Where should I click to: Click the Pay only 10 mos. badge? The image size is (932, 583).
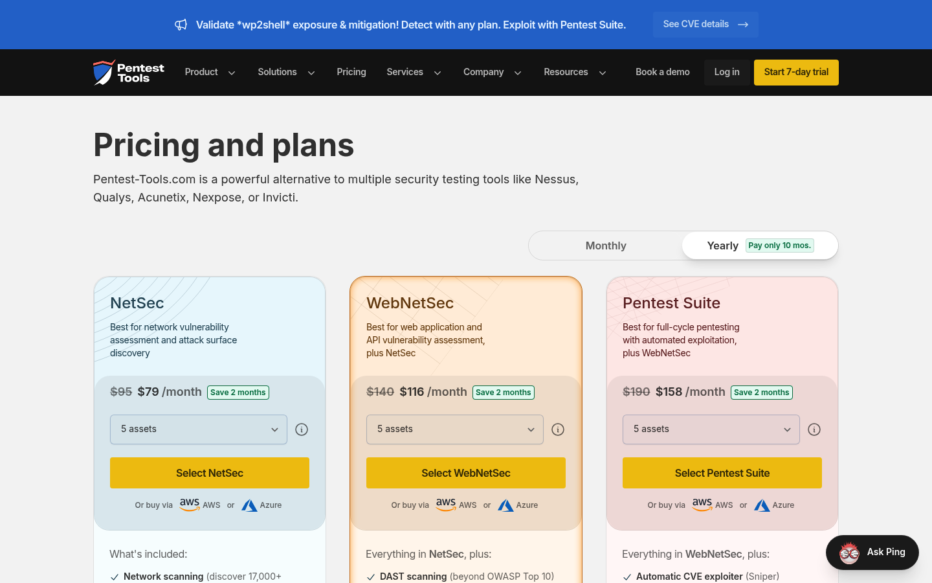[x=780, y=246]
